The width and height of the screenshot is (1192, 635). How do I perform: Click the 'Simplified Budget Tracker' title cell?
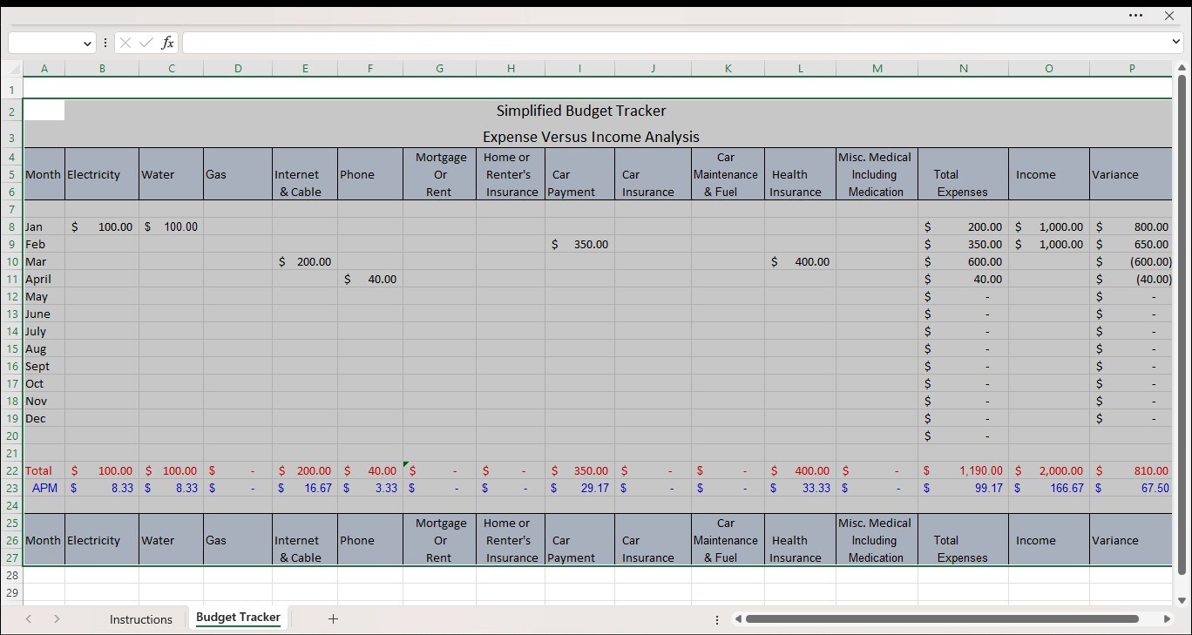click(x=581, y=111)
